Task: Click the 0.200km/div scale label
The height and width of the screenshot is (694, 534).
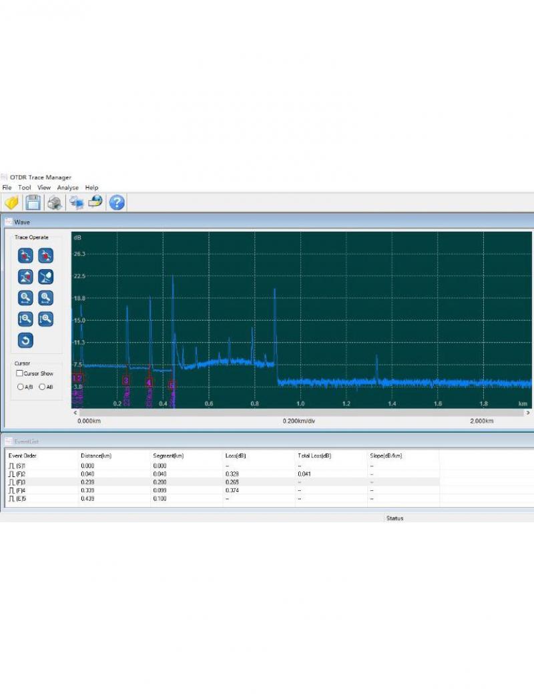Action: (x=299, y=421)
